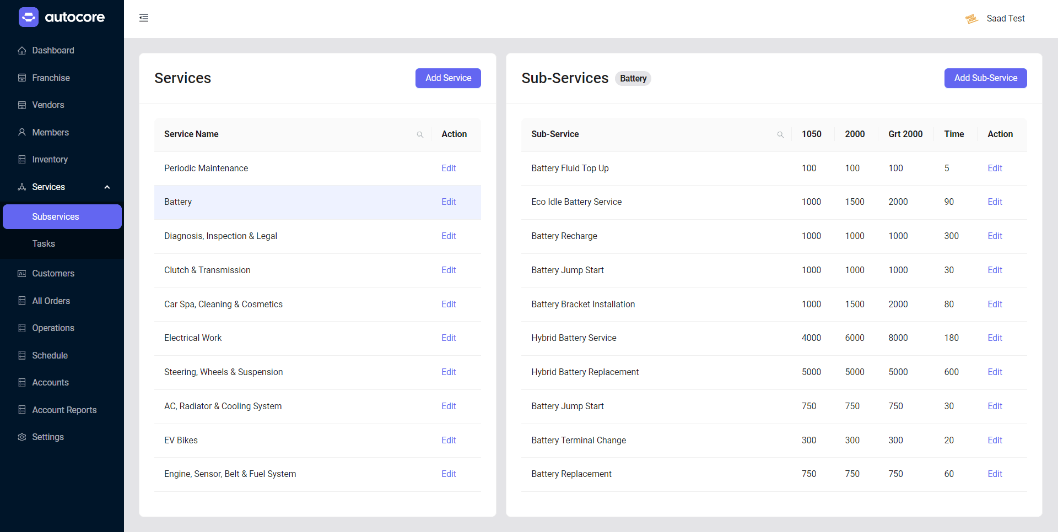Edit Car Spa, Cleaning & Cosmetics
Screen dimensions: 1058x532
click(x=449, y=304)
